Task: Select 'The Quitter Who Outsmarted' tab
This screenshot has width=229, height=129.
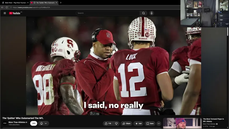Action: tap(44, 3)
